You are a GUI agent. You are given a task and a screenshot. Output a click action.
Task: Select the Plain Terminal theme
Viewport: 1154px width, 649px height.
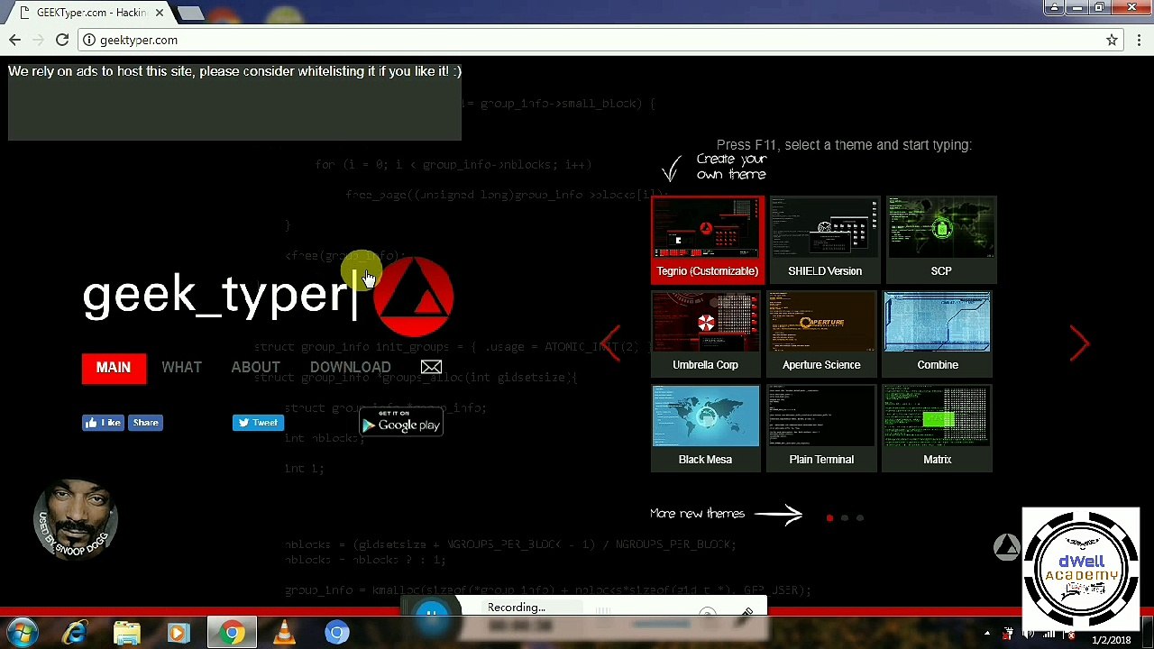coord(821,428)
